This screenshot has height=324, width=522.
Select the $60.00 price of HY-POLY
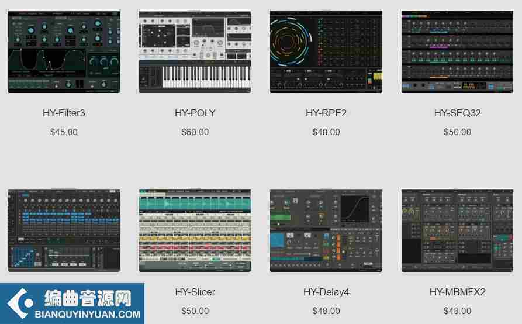(x=195, y=132)
